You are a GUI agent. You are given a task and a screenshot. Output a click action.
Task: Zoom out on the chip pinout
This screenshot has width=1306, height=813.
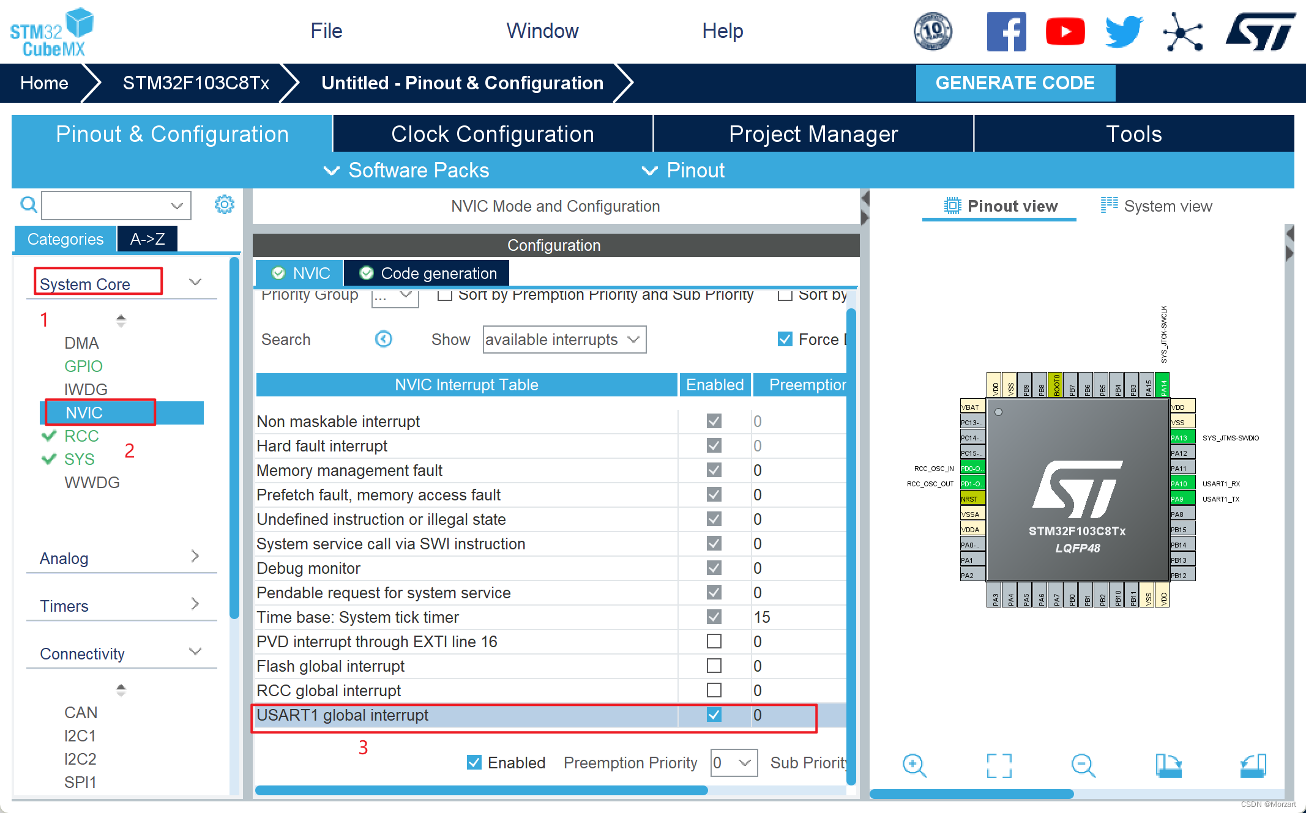click(1083, 765)
